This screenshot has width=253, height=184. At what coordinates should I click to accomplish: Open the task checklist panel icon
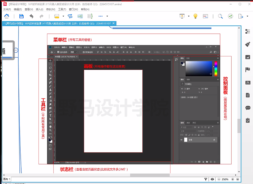click(247, 120)
